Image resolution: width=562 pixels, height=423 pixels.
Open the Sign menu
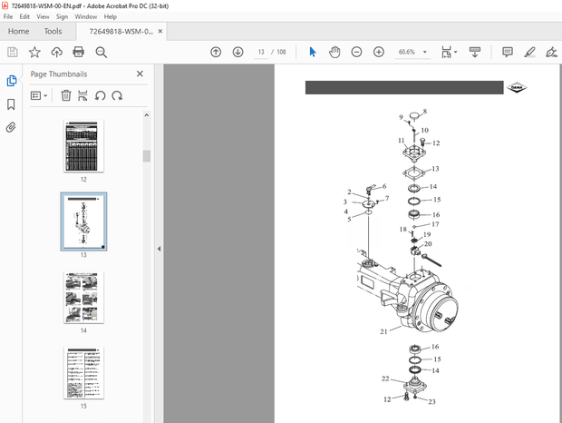coord(62,16)
